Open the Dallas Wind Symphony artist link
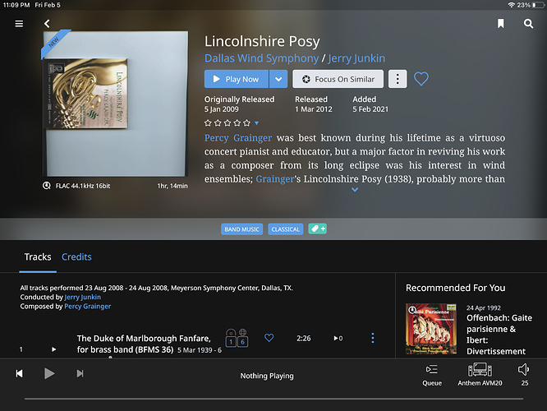 (x=262, y=58)
